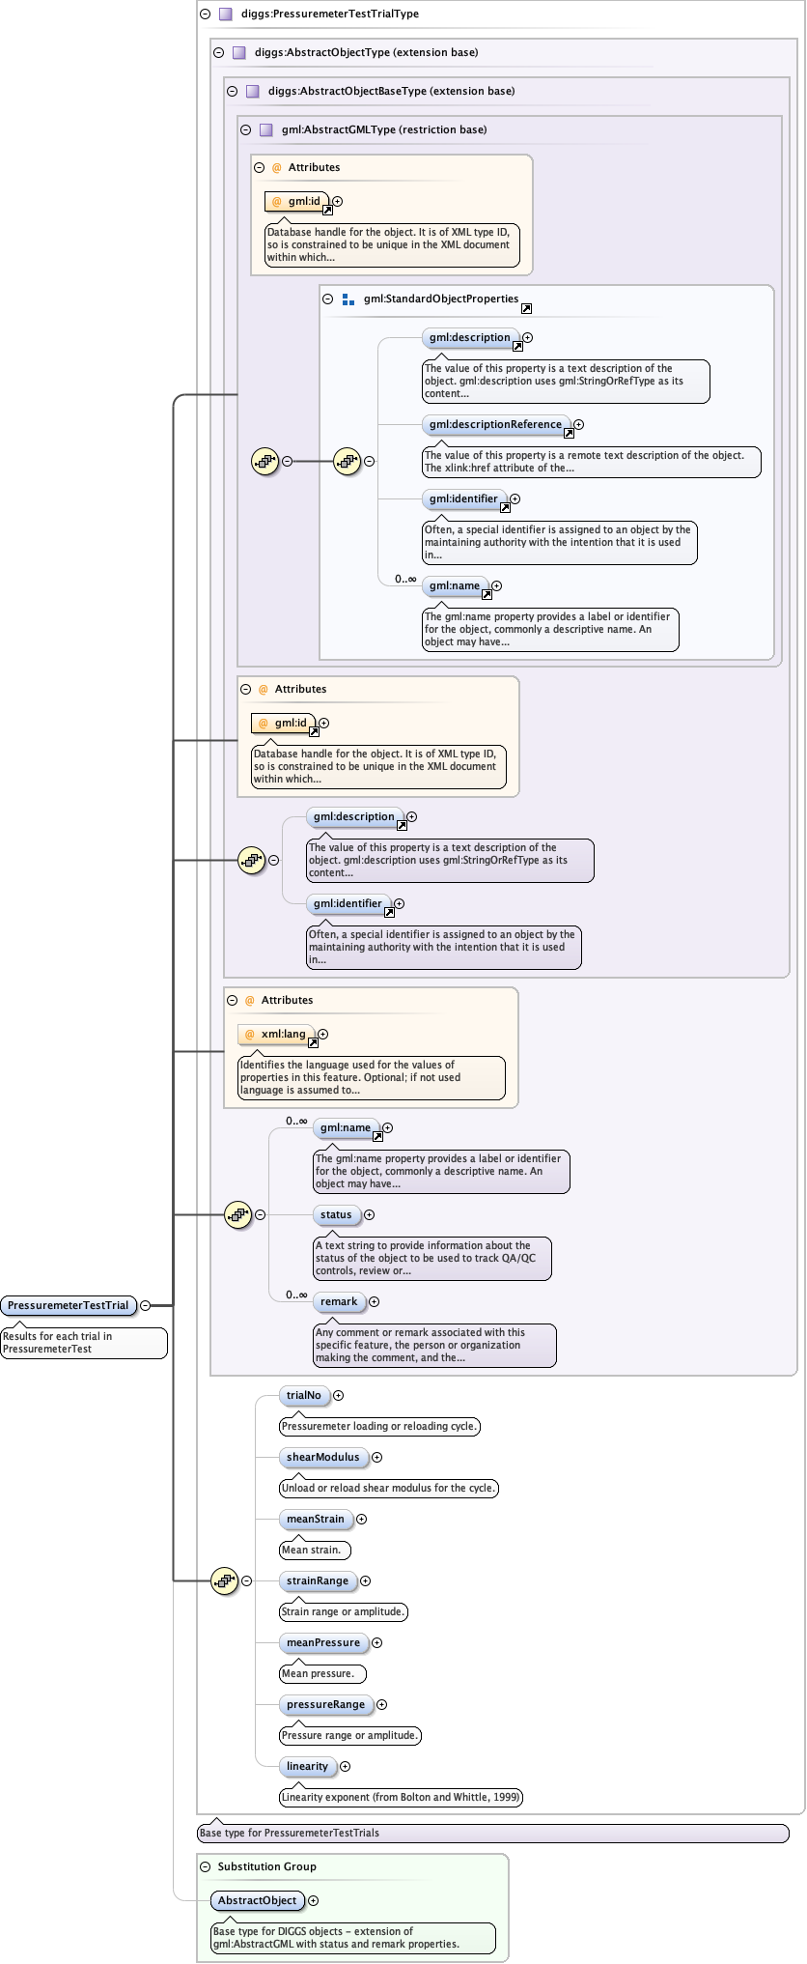
Task: Click the purple type icon for diggs:PressuremeterTestTrialType
Action: (226, 14)
